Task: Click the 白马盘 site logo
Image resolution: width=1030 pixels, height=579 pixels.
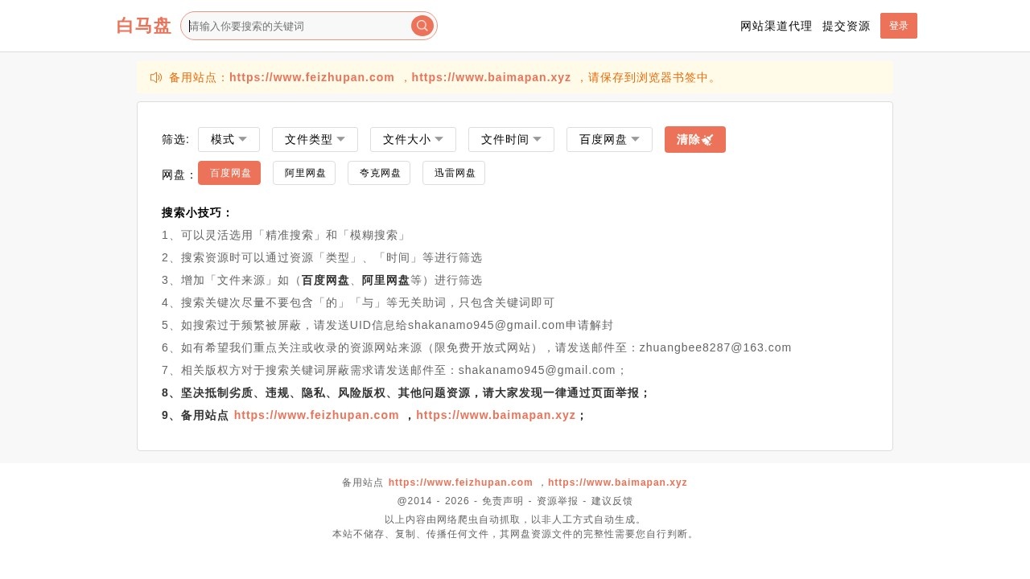Action: 144,25
